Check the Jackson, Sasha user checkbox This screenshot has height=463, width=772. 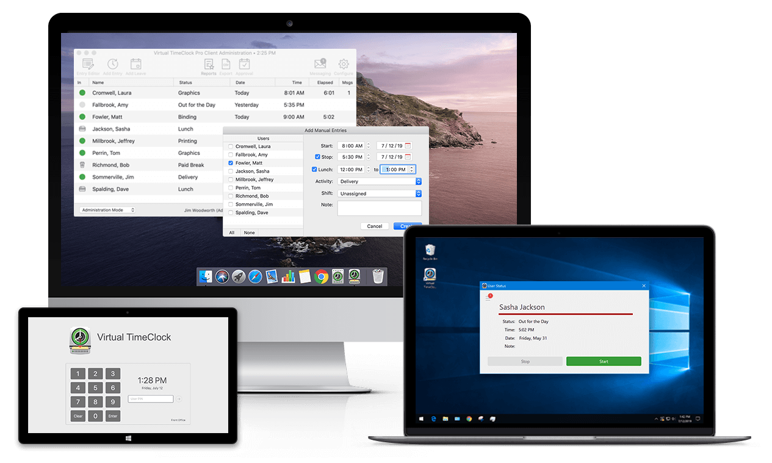[x=230, y=171]
